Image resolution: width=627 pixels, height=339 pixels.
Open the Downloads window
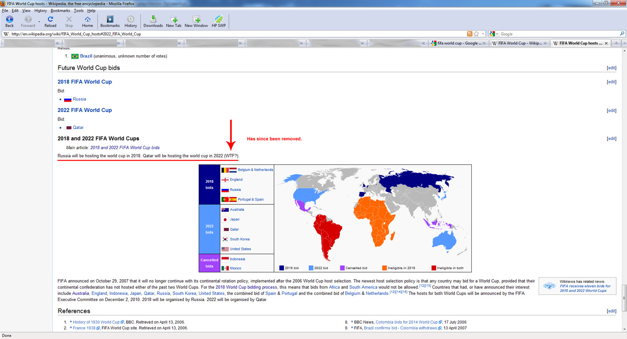[x=153, y=21]
